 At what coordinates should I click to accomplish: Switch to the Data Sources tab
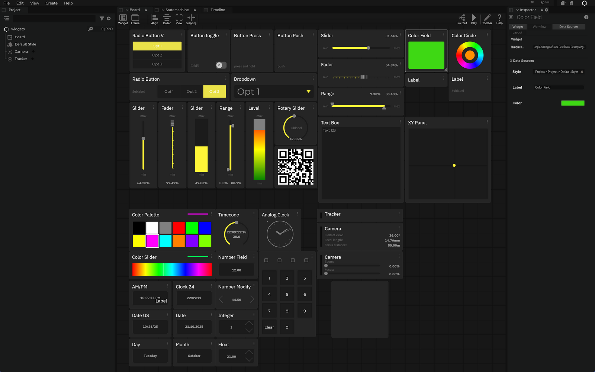569,27
